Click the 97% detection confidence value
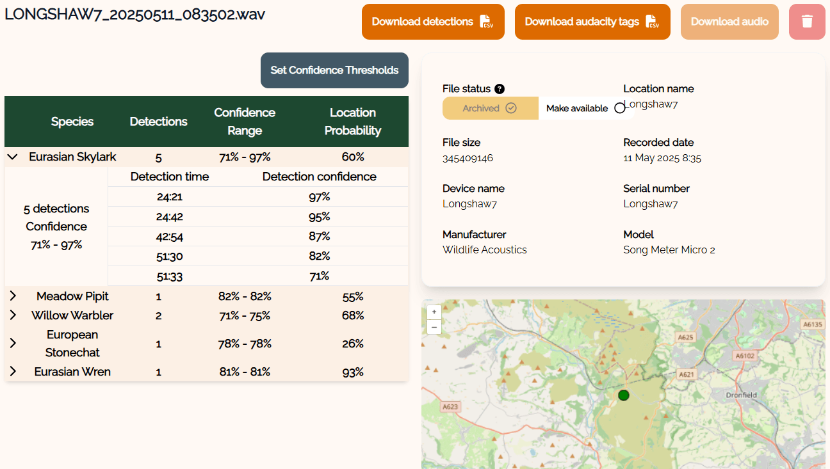830x469 pixels. click(x=320, y=197)
